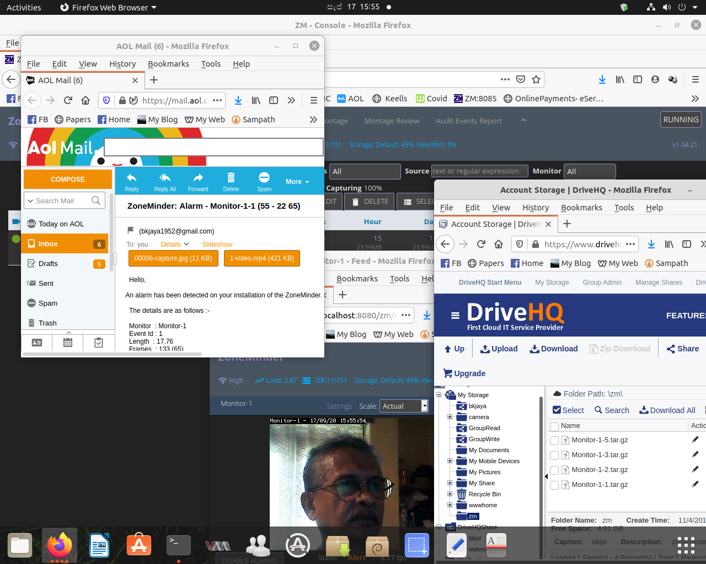The height and width of the screenshot is (564, 706).
Task: Click Search in DriveHQ file panel
Action: tap(612, 410)
